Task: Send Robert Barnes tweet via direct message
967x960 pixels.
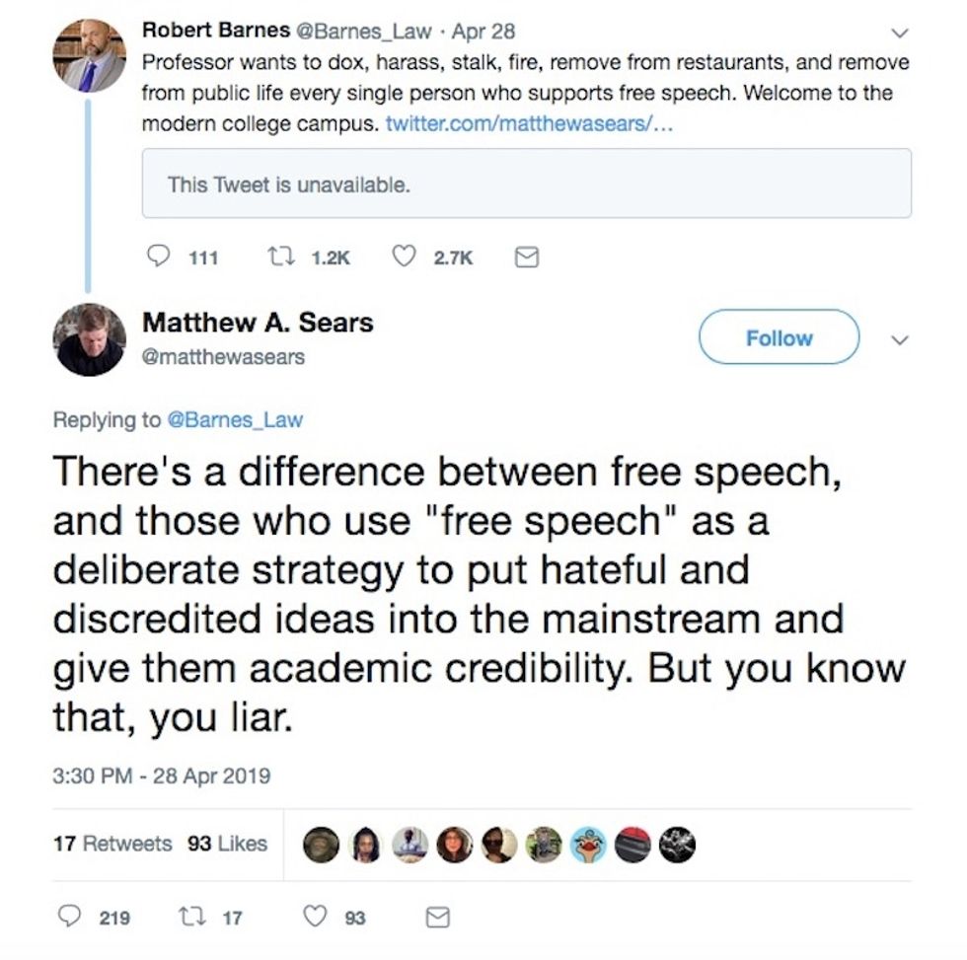Action: 527,257
